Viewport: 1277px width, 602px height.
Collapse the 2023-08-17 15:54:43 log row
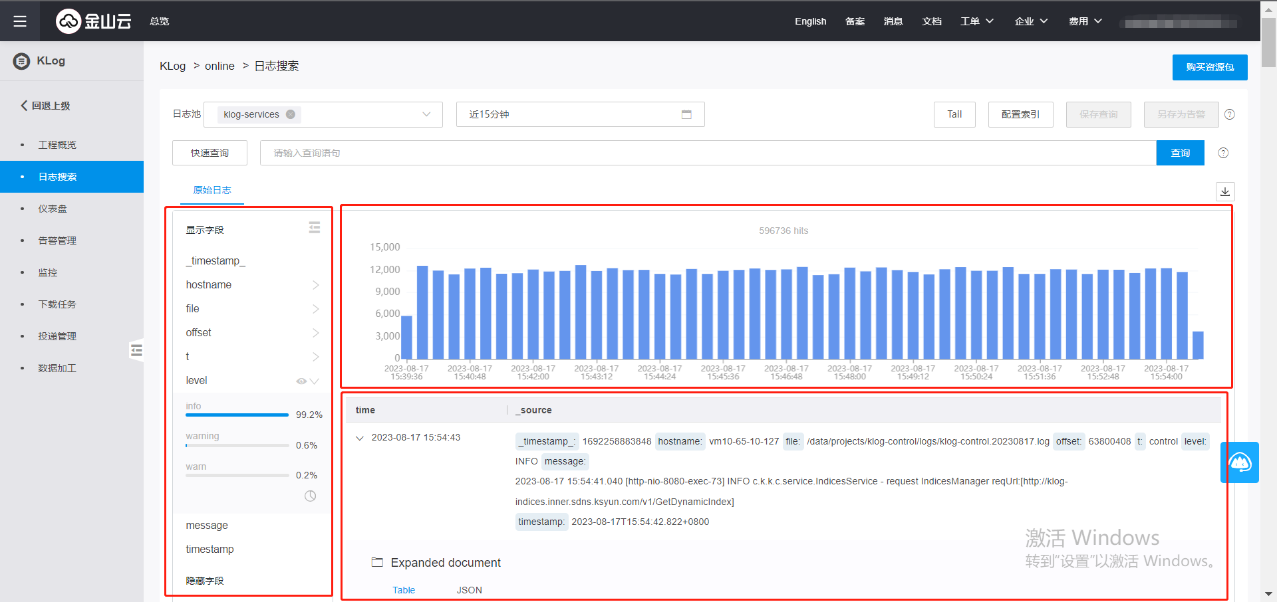(360, 438)
